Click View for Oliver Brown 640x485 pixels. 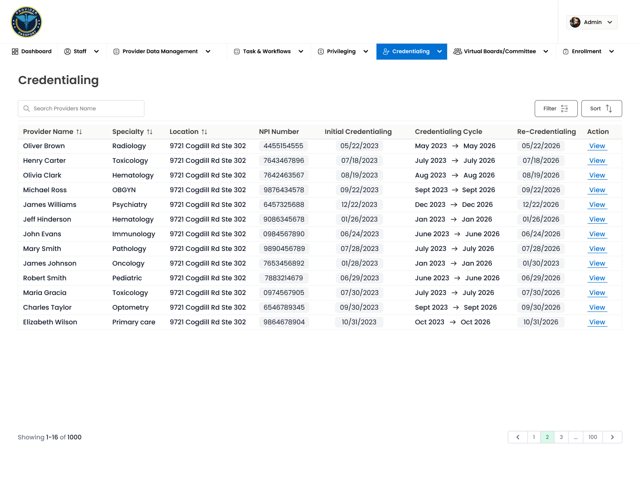point(597,145)
